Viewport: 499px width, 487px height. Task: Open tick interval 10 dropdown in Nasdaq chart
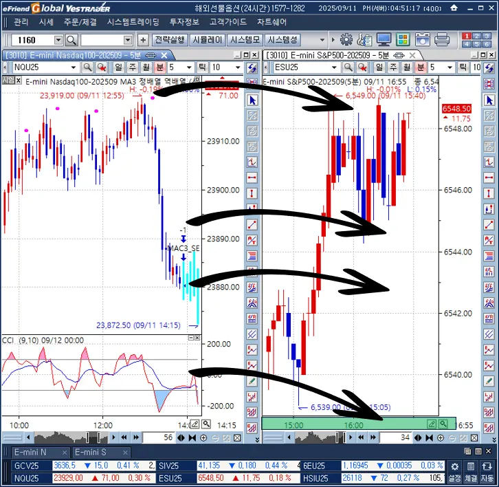point(238,67)
